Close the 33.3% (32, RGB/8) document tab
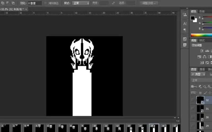Viewport: 212px width, 132px height. [x=26, y=9]
